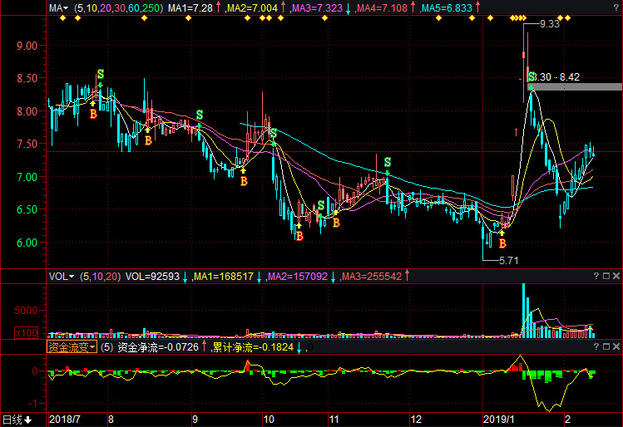Click help icon on VOL panel
623x427 pixels.
[x=596, y=276]
